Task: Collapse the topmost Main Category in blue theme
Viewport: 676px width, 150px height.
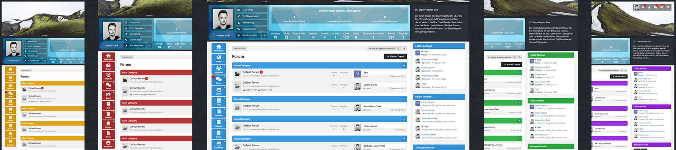Action: [x=404, y=65]
